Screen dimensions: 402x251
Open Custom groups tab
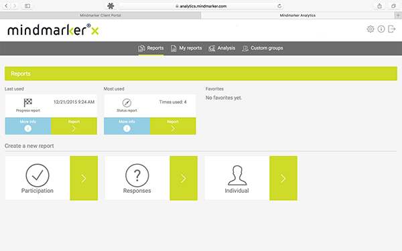263,48
